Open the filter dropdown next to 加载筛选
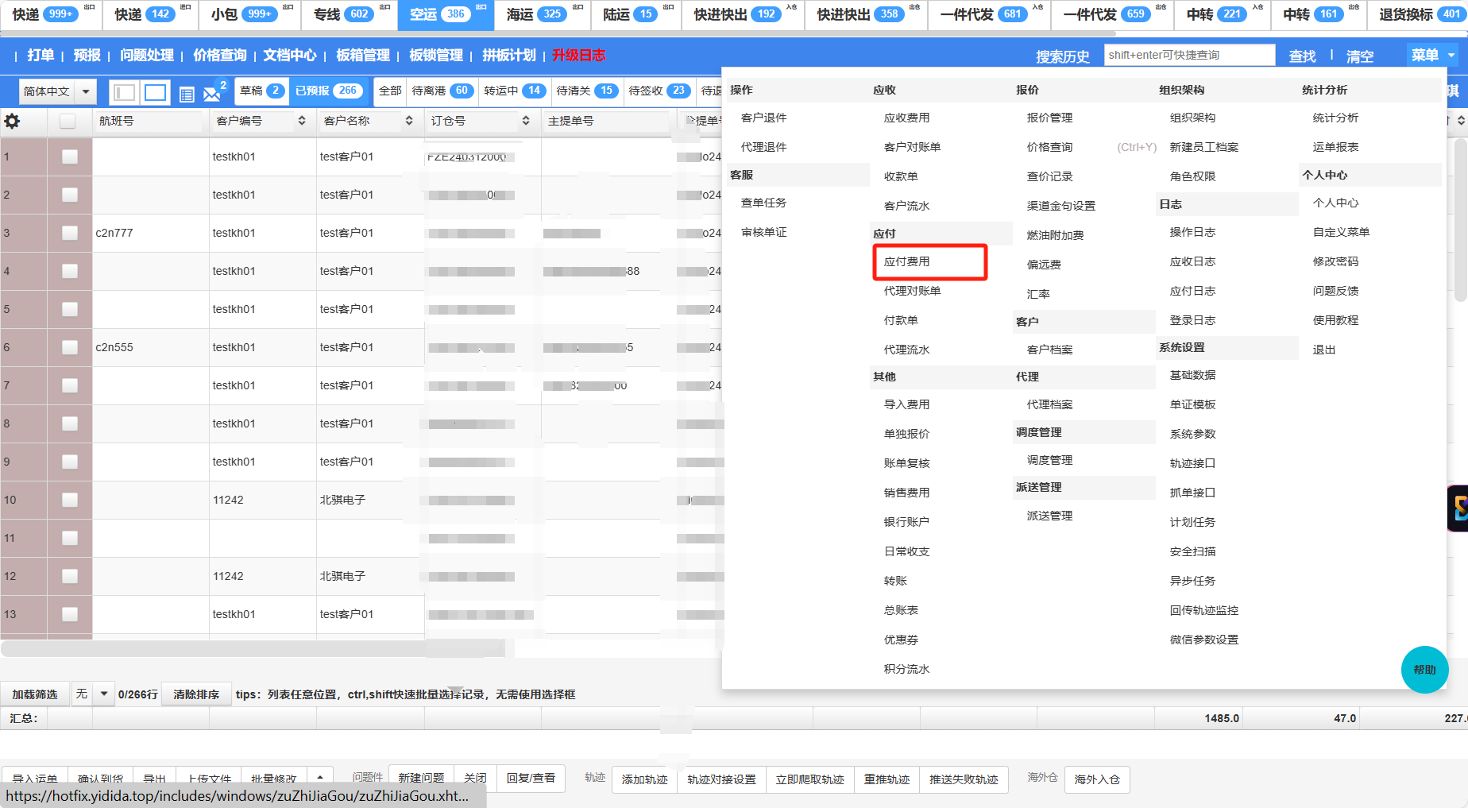Screen dimensions: 1468x808 click(x=103, y=694)
